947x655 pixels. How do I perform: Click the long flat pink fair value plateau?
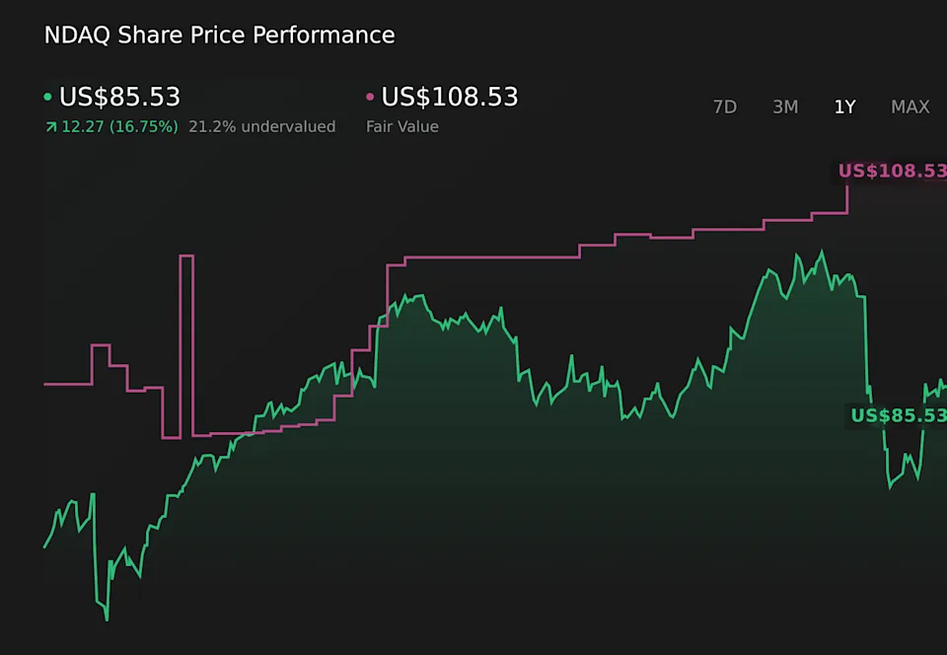tap(493, 257)
